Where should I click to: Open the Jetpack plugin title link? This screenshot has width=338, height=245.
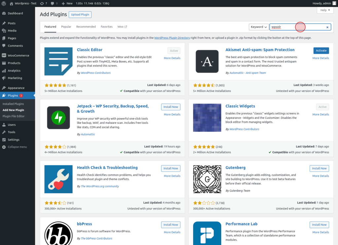click(113, 109)
